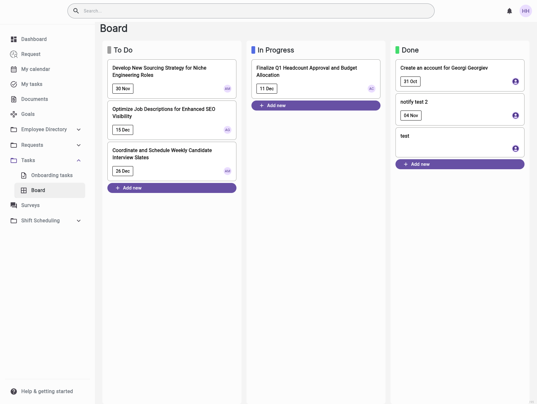Add new card to To Do column
Viewport: 537px width, 404px height.
[172, 188]
